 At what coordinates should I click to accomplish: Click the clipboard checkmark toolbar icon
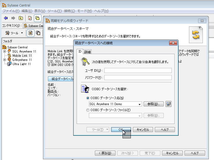(30, 18)
